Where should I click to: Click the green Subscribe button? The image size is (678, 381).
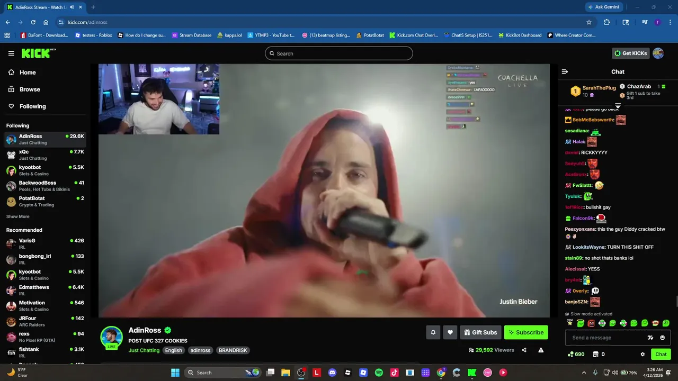click(x=526, y=332)
